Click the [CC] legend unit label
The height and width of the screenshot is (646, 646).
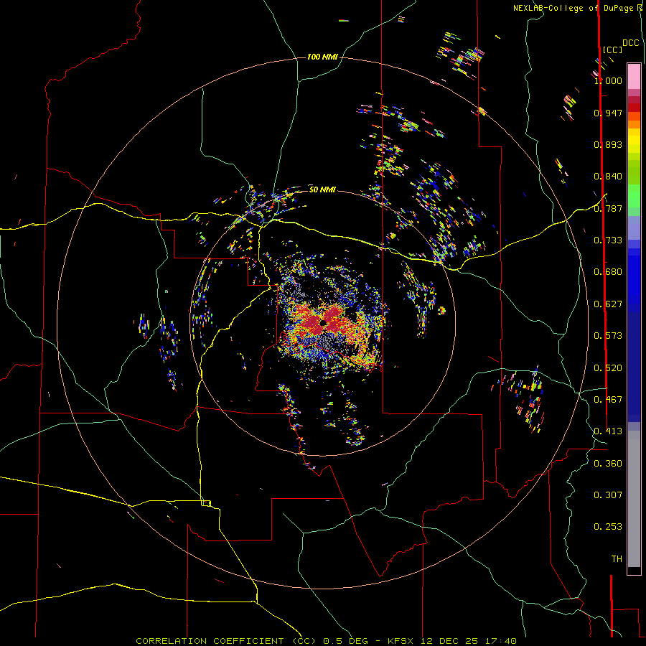pos(612,50)
